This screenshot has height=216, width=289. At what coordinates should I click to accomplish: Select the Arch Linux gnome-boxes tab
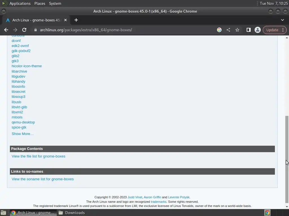(x=36, y=20)
